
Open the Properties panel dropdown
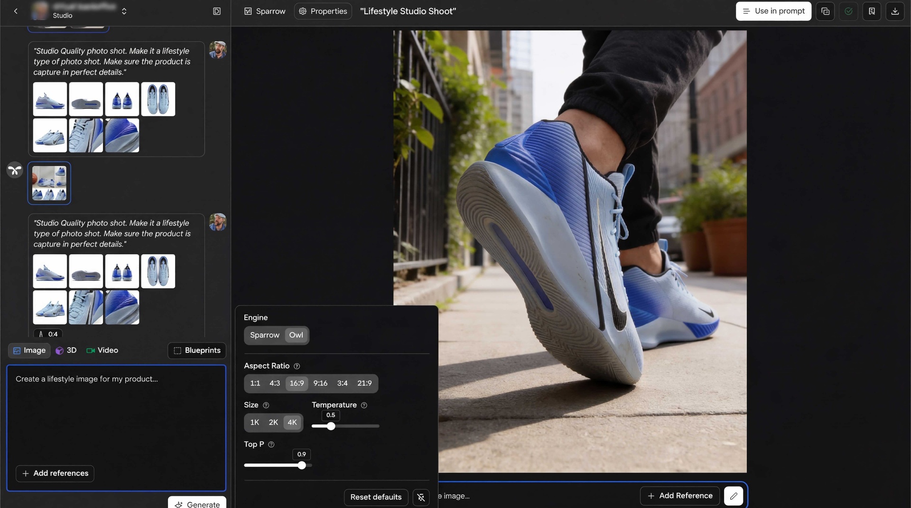click(x=323, y=11)
